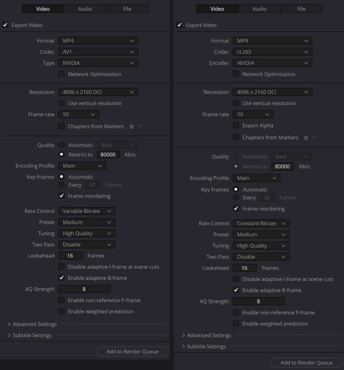Toggle Frame reordering in left panel

62,196
